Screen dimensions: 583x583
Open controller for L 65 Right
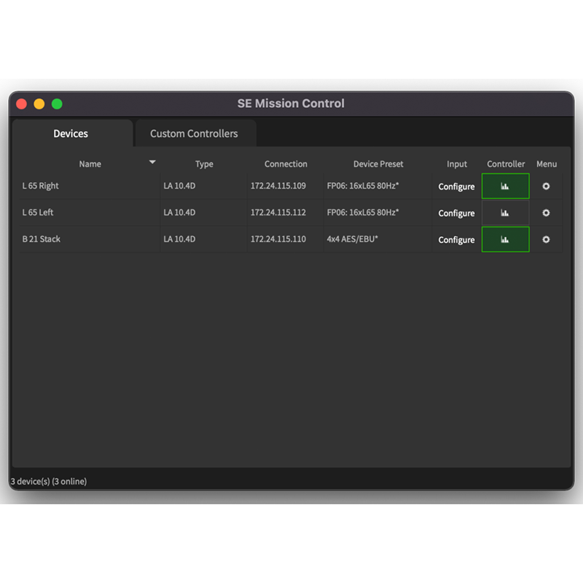pyautogui.click(x=505, y=187)
